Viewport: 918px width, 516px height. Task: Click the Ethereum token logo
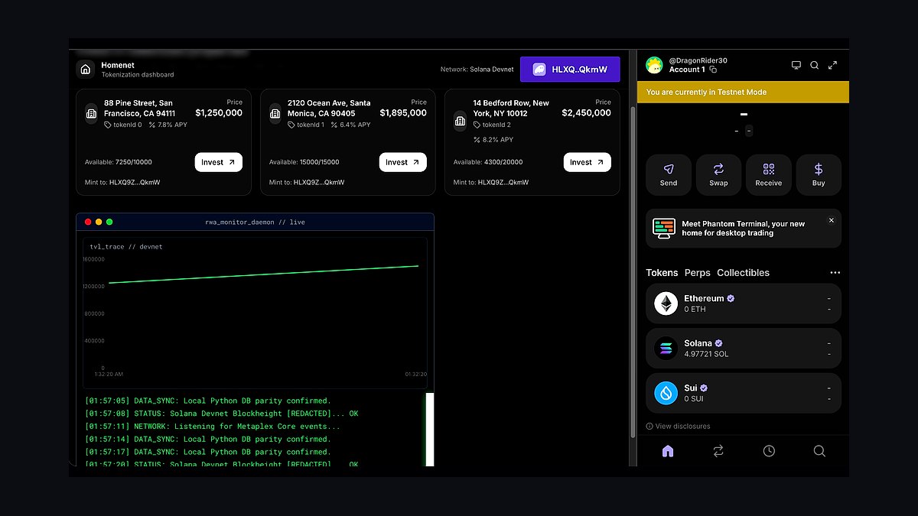tap(666, 303)
